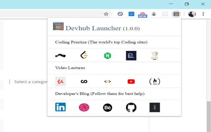Launch the YouTube icon
211x132 pixels.
coord(131,82)
